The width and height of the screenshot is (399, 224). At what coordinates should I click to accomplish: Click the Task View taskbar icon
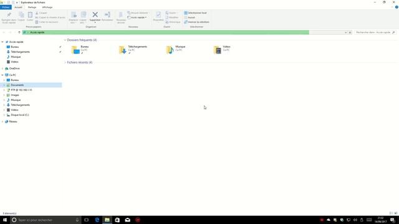[x=87, y=220]
